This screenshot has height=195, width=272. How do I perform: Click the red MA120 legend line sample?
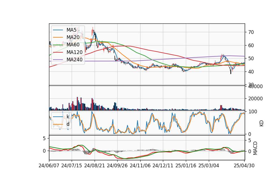click(58, 52)
